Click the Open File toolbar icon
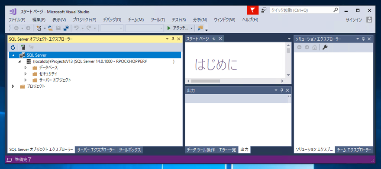The image size is (381, 169). [x=51, y=28]
